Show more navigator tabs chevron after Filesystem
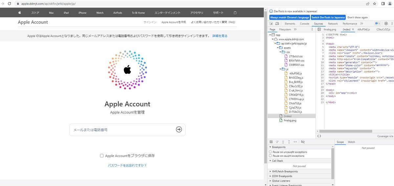The image size is (394, 186). 295,30
